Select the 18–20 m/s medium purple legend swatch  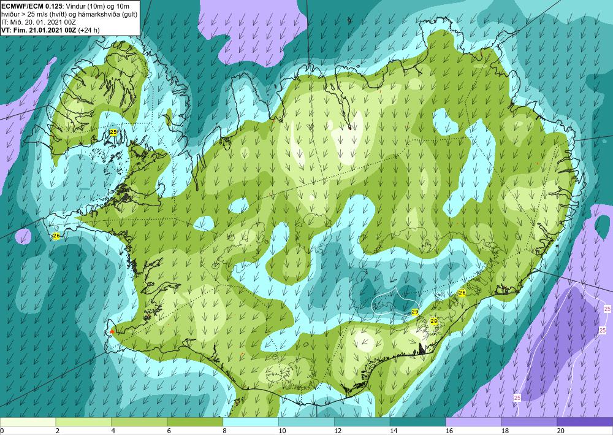[529, 422]
